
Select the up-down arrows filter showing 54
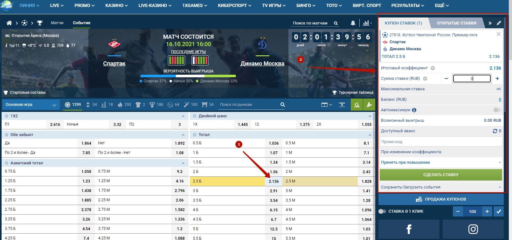pos(91,105)
